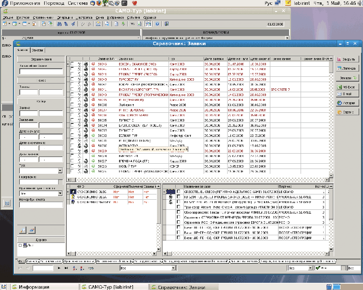Switch to the Заказы tab

(x=37, y=50)
